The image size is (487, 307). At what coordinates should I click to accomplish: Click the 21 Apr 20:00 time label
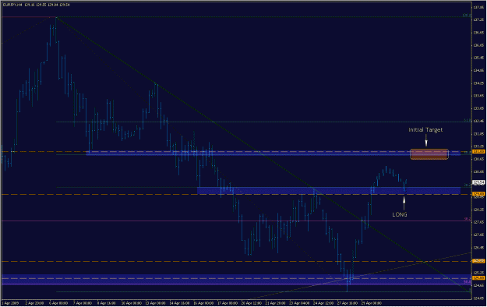[x=276, y=303]
